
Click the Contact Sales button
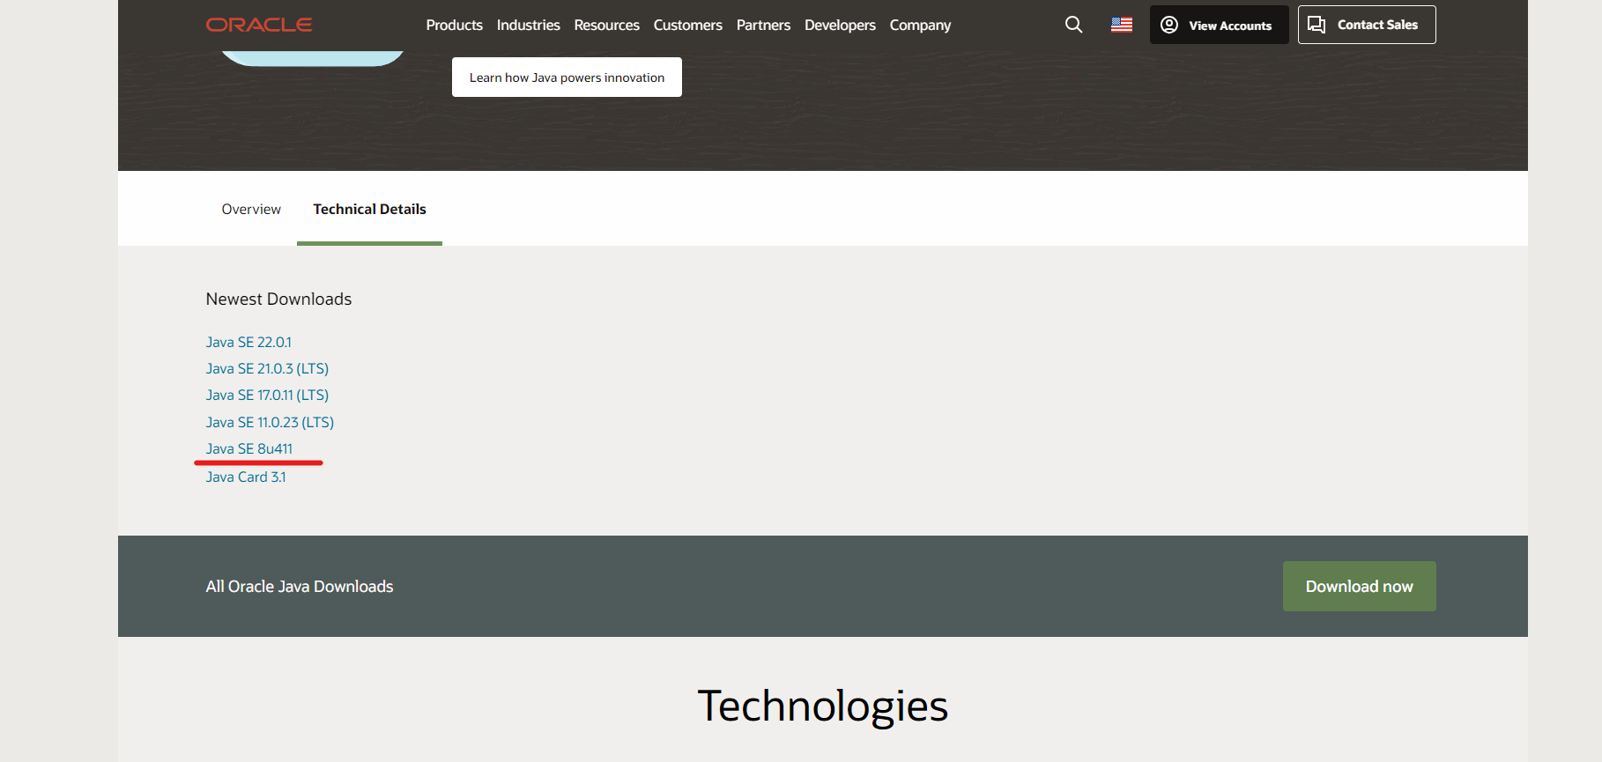pos(1367,25)
